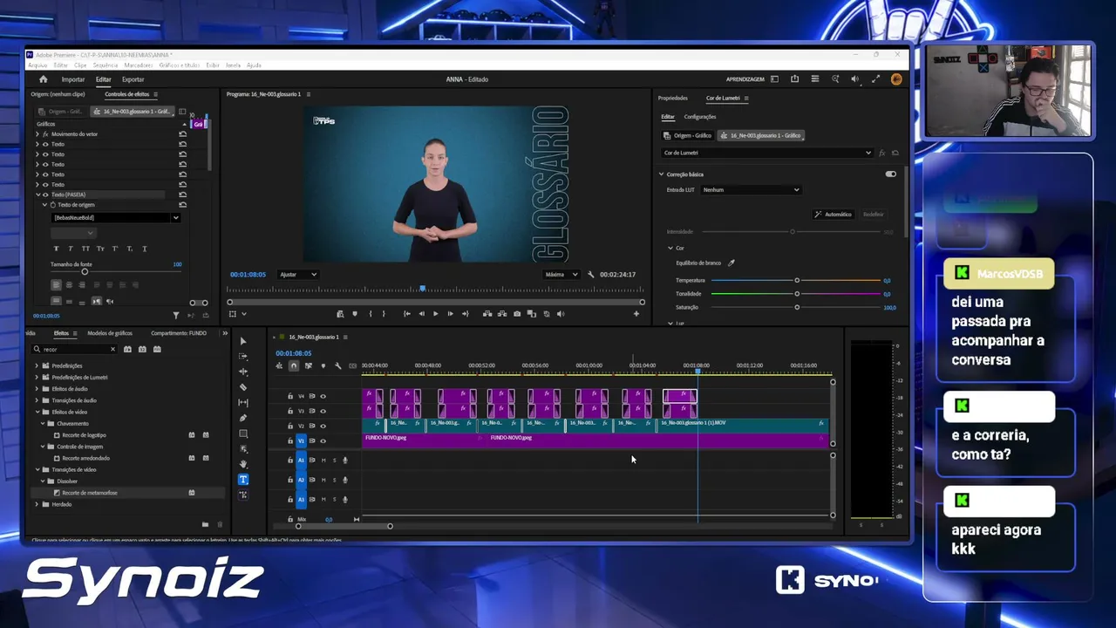Toggle snap magnet in timeline
This screenshot has height=628, width=1116.
coord(294,365)
